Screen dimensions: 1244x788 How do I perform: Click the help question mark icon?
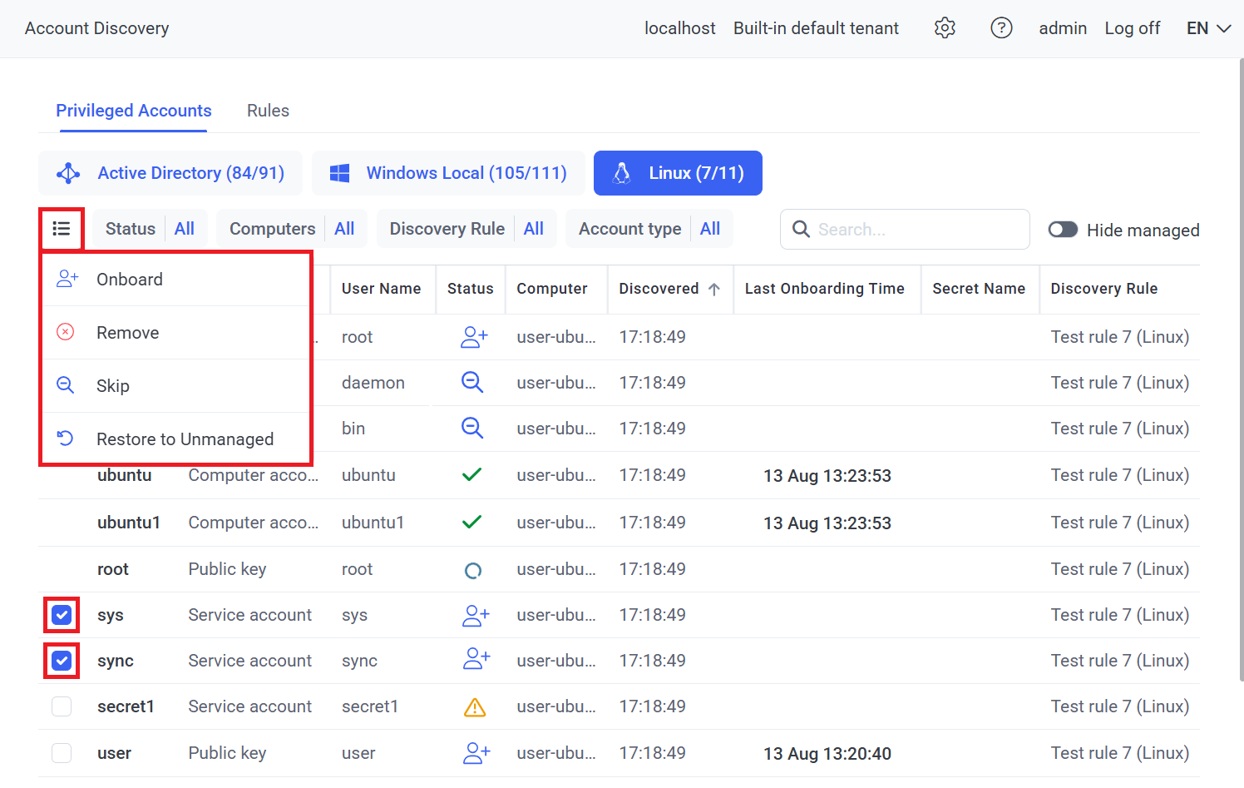tap(1001, 28)
